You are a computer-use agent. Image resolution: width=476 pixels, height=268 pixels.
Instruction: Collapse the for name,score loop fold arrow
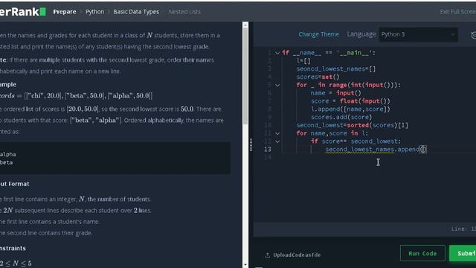(277, 133)
